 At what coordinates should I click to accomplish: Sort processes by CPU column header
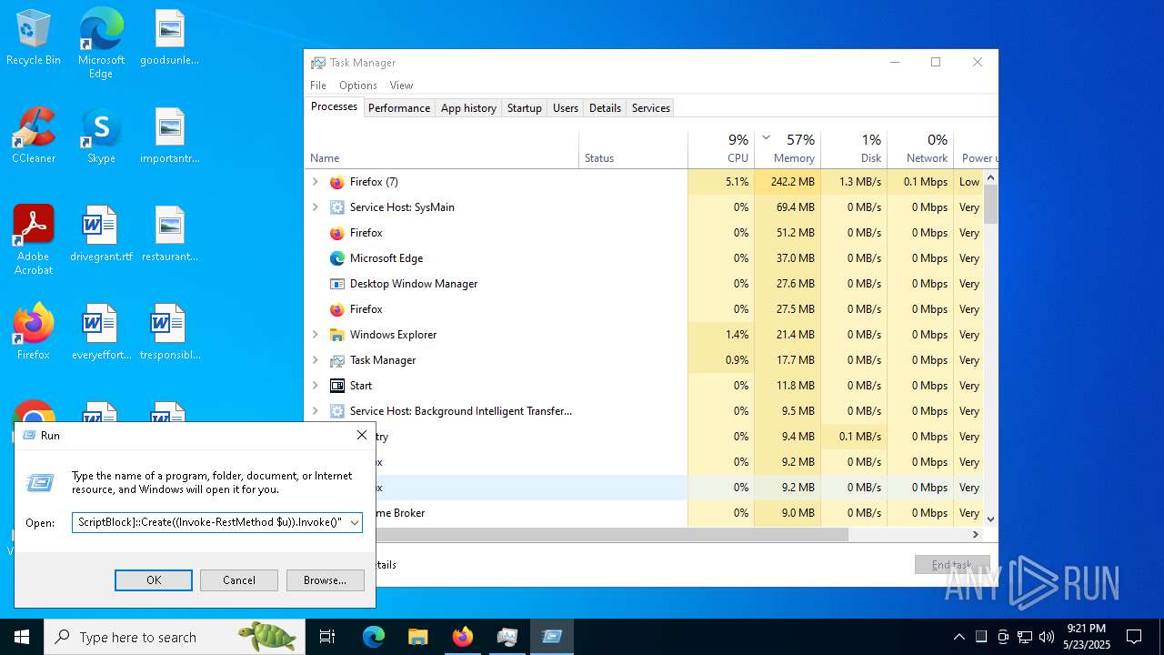click(722, 149)
